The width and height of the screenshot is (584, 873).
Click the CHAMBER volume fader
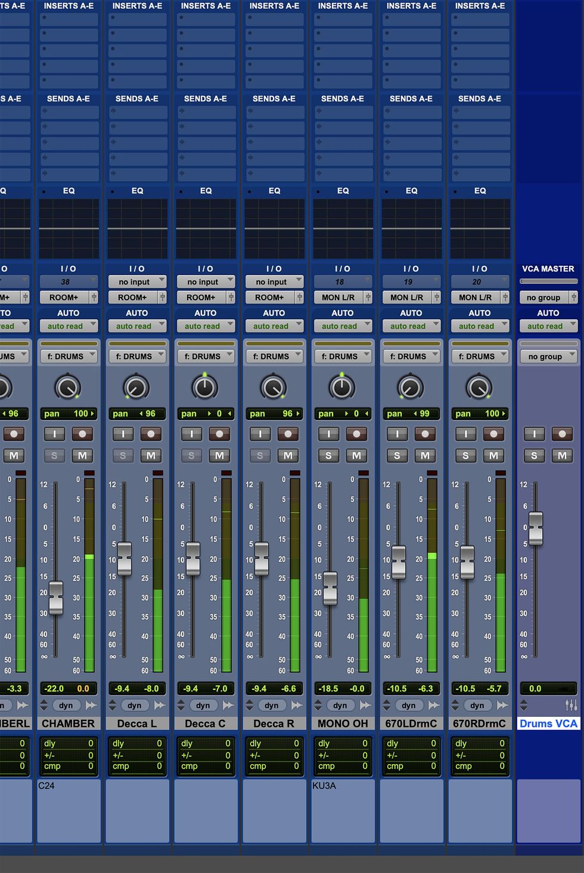(x=56, y=598)
